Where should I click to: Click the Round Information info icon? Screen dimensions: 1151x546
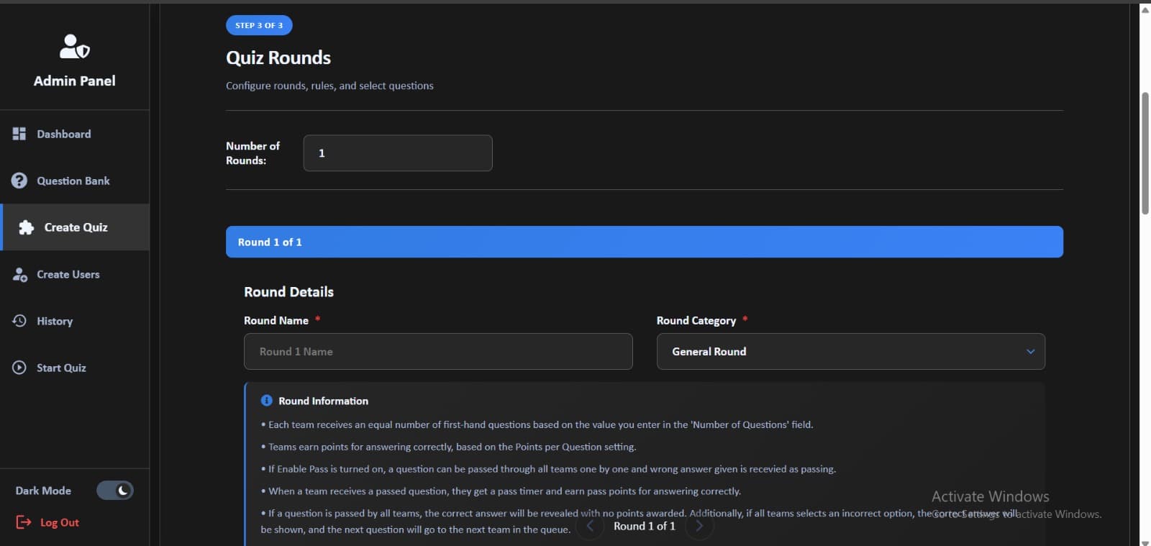pos(266,401)
